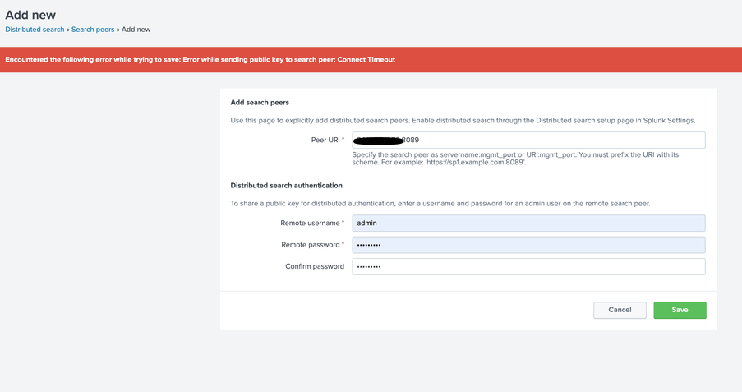This screenshot has height=392, width=742.
Task: Click the red Connect Timeout error banner
Action: pos(371,60)
